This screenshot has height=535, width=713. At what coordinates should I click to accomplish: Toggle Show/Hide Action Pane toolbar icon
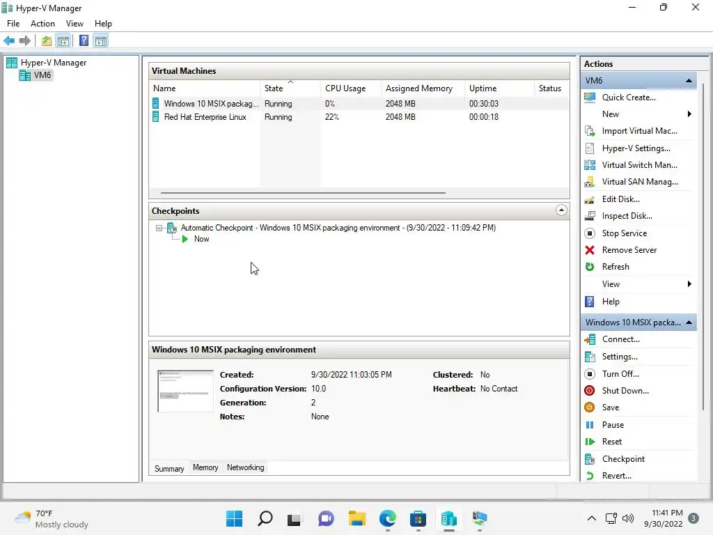[101, 41]
